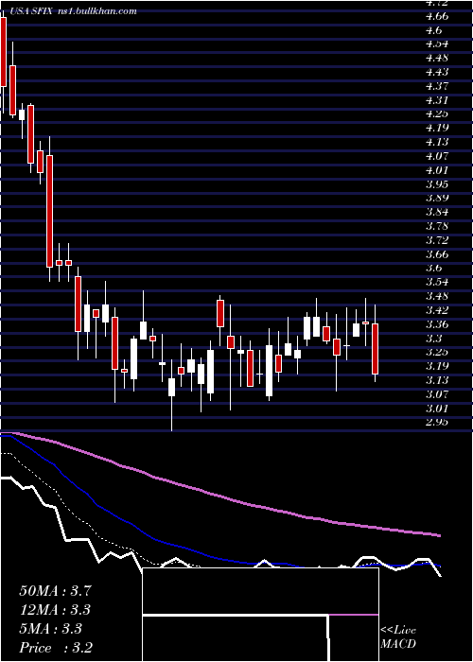Select the 4.37 price axis label
The height and width of the screenshot is (662, 473).
point(436,86)
